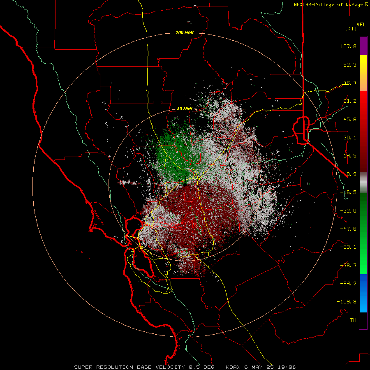Select the -16.5 scale label
370x370 pixels.
(348, 192)
